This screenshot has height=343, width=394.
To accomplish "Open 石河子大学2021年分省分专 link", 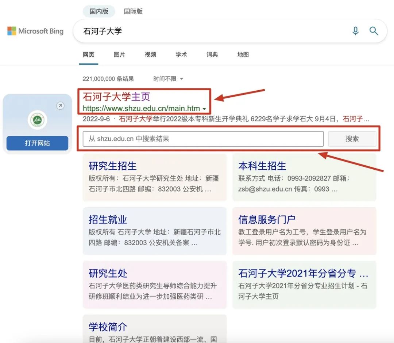I will tap(303, 273).
